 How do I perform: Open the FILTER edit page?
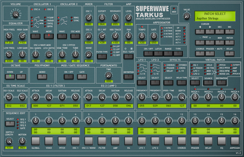coord(102,141)
